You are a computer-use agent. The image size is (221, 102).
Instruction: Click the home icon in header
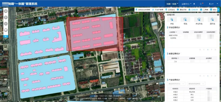[x=194, y=4]
